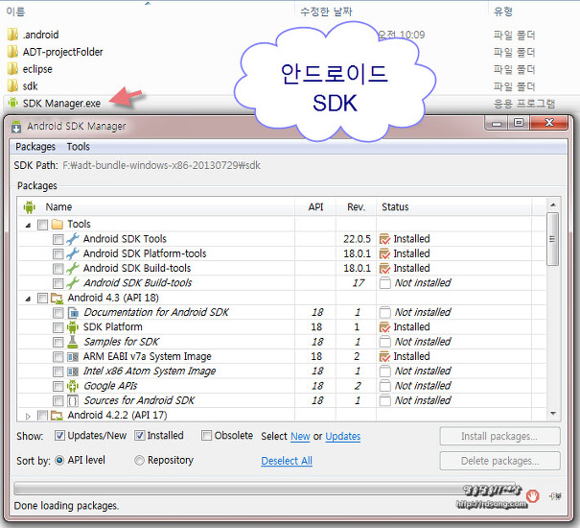Click the Status column header

click(x=453, y=206)
